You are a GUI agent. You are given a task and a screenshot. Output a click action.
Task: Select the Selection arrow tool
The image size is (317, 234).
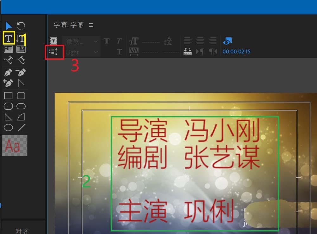point(9,25)
